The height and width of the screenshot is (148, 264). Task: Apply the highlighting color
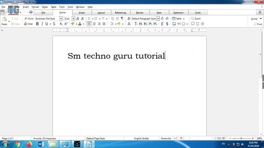click(x=73, y=24)
